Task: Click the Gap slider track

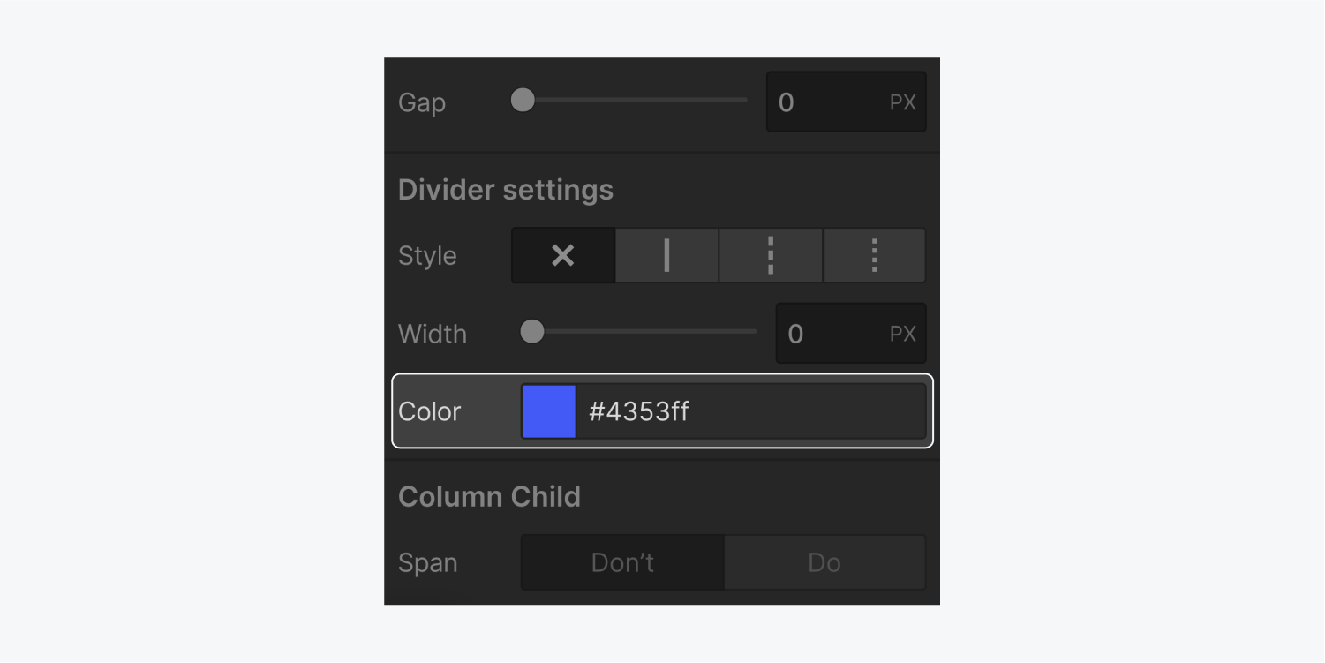Action: [x=634, y=100]
